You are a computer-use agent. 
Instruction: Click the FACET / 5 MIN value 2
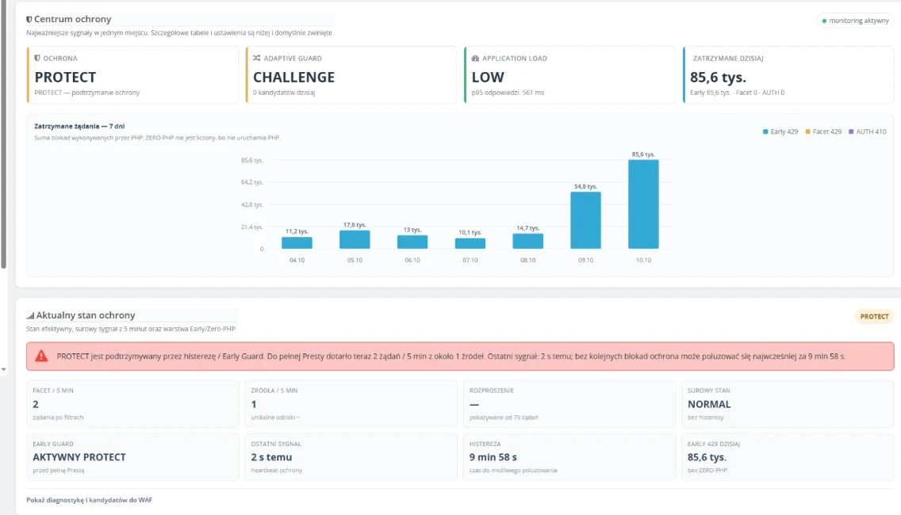tap(36, 404)
